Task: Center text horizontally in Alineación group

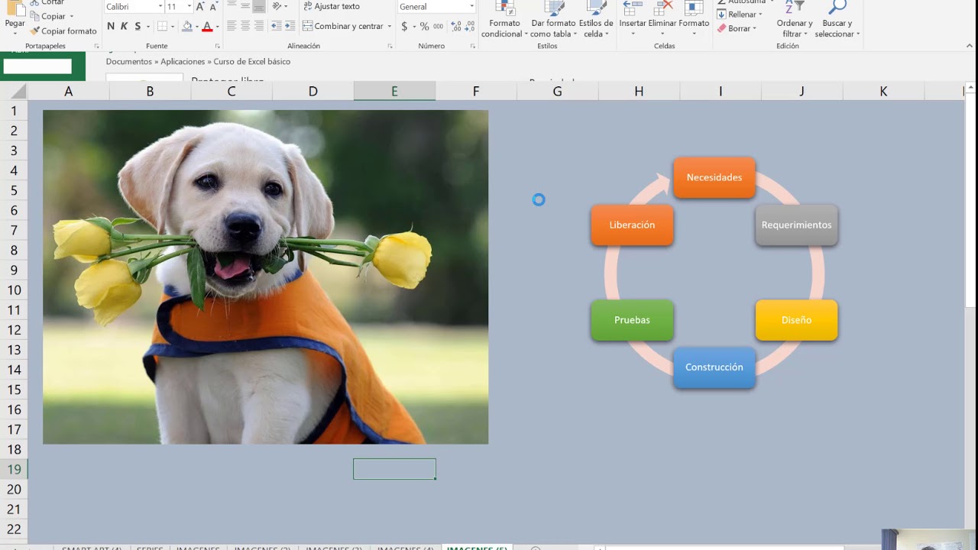Action: tap(245, 26)
